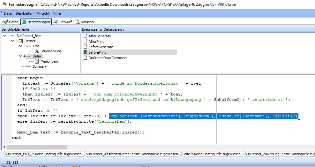Click the 'else InkText' code line
This screenshot has height=167, width=315.
pyautogui.click(x=75, y=121)
